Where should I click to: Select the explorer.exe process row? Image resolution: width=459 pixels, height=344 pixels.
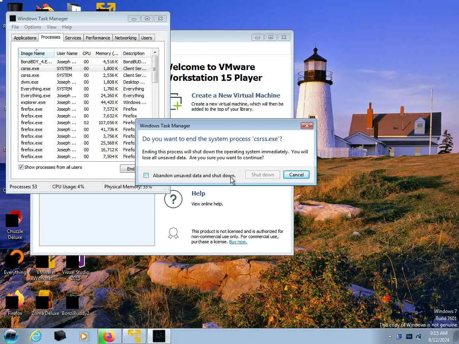[x=85, y=102]
